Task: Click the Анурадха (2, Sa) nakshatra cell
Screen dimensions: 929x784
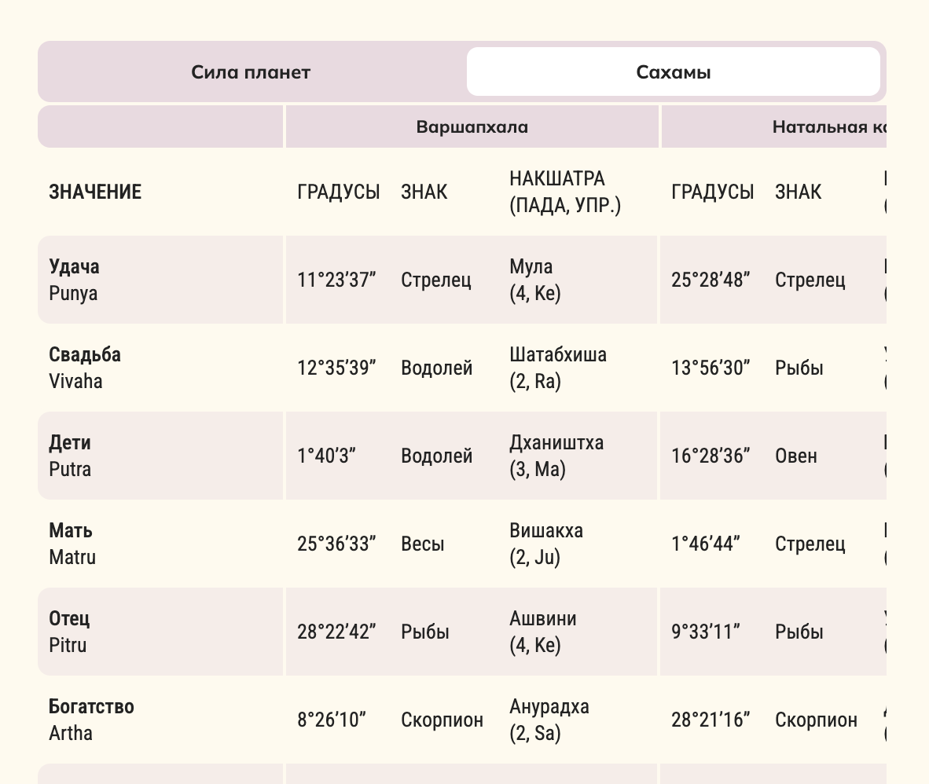Action: pyautogui.click(x=549, y=720)
